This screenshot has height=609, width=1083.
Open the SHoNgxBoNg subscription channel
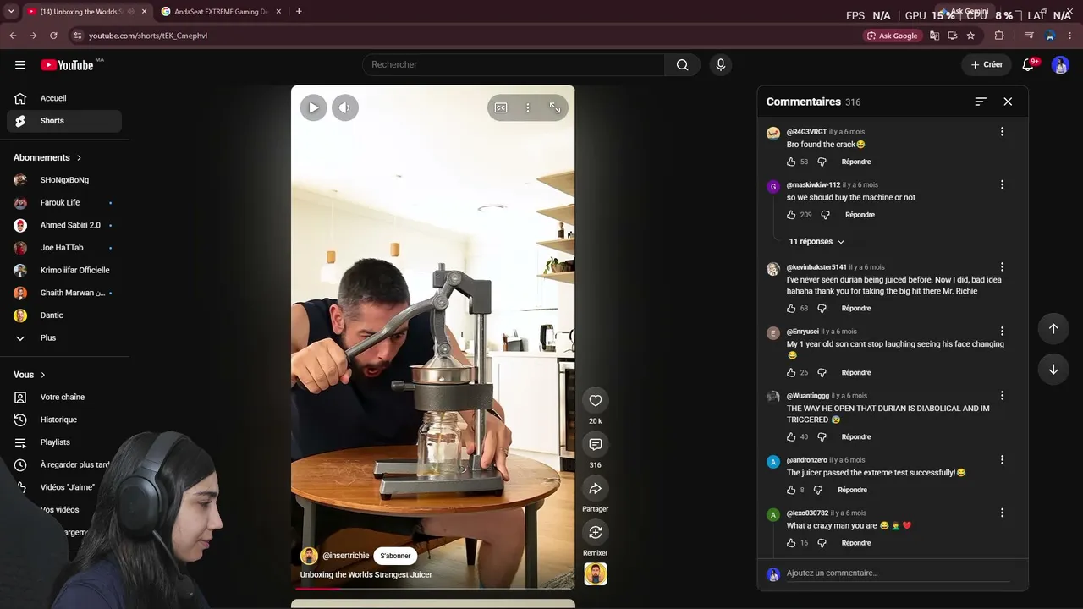pos(64,180)
